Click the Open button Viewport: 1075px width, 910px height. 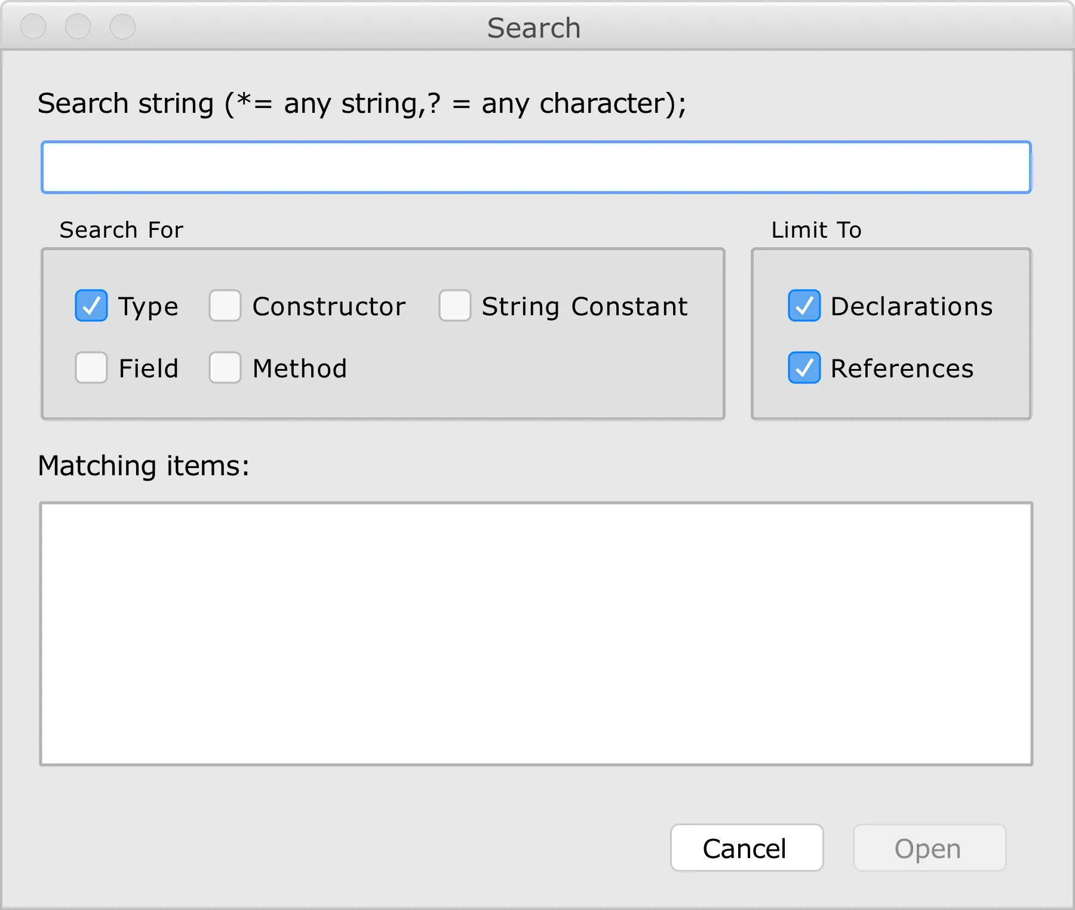coord(929,848)
